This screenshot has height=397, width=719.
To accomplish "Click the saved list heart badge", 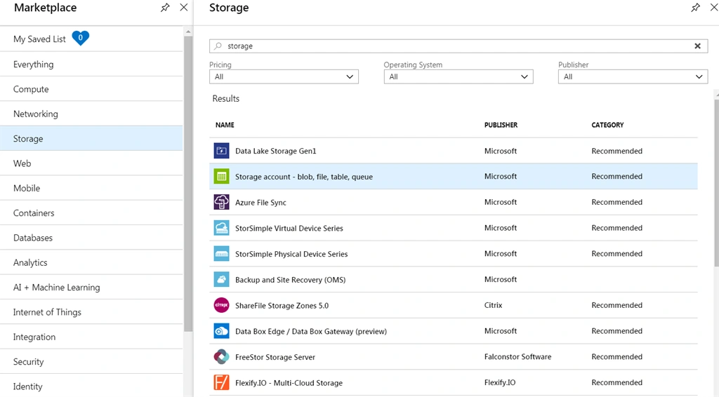I will click(x=80, y=38).
